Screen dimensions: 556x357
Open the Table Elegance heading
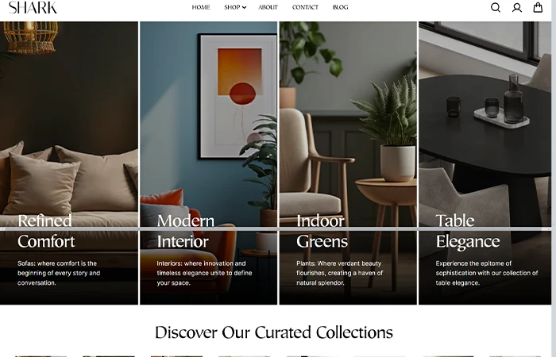pyautogui.click(x=467, y=231)
